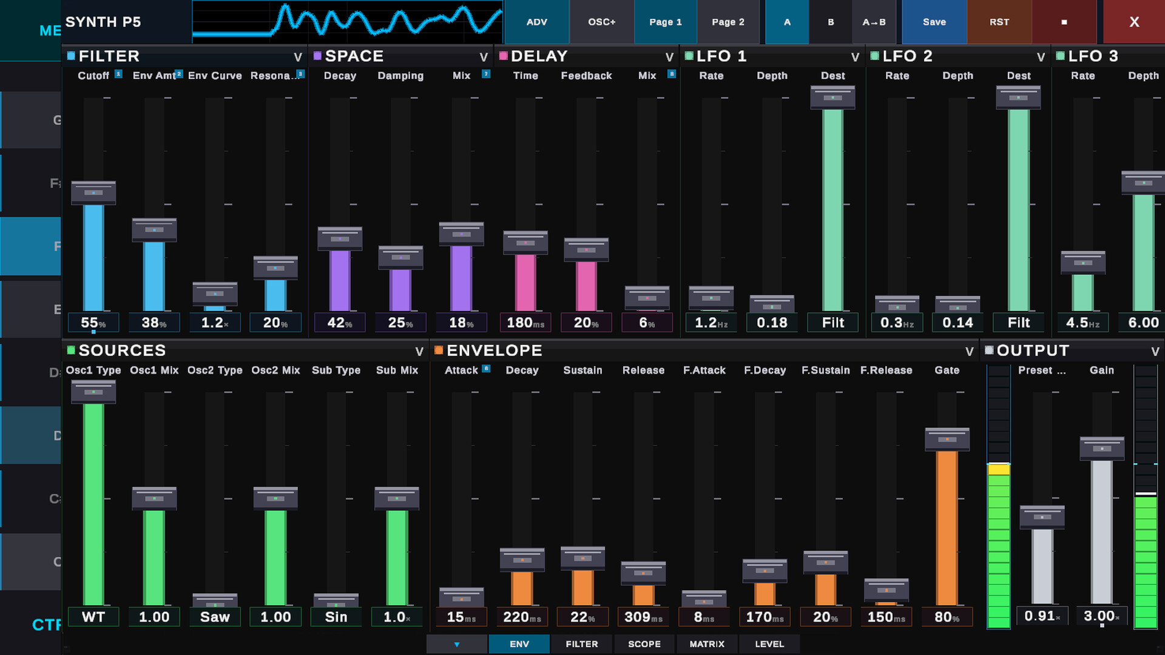
Task: Open the ENVELOPE section dropdown arrow
Action: point(969,351)
